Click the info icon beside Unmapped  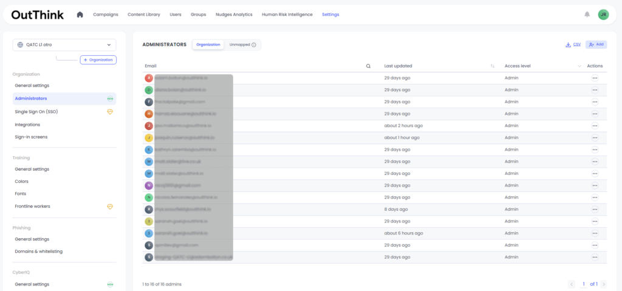click(x=254, y=45)
